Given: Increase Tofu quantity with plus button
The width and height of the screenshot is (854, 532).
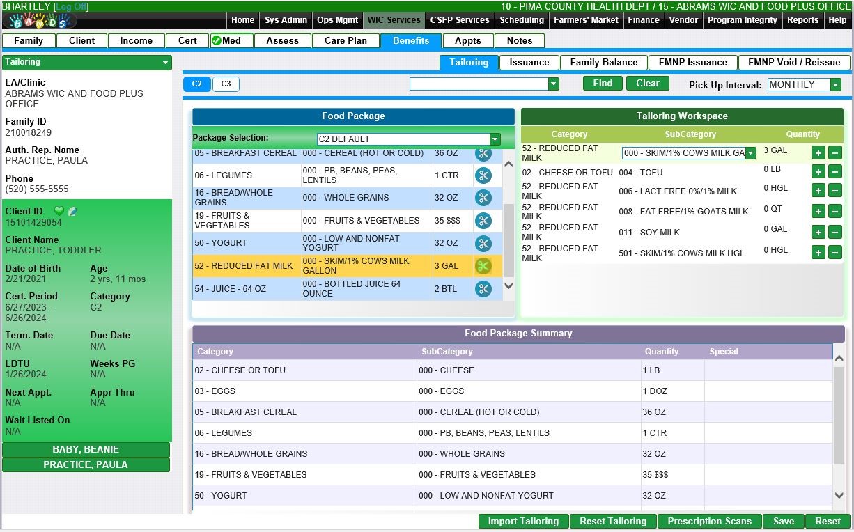Looking at the screenshot, I should coord(818,171).
